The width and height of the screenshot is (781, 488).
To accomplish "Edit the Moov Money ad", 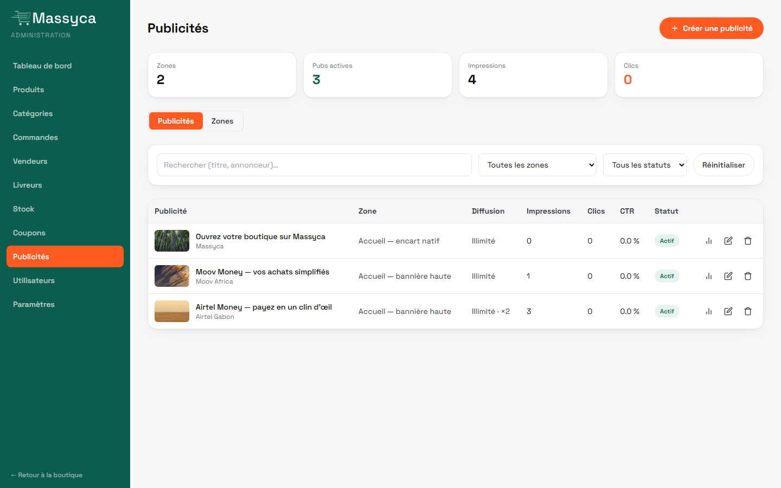I will click(728, 276).
